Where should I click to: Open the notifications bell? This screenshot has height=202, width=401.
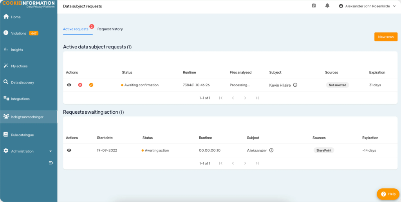(x=327, y=5)
